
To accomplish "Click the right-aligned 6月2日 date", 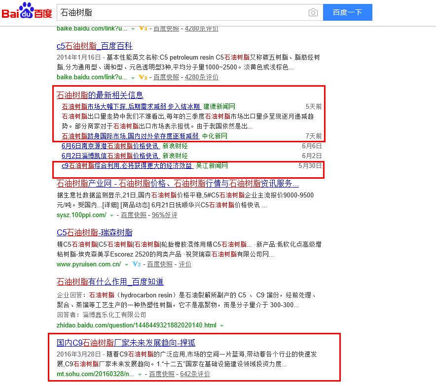I will click(312, 156).
